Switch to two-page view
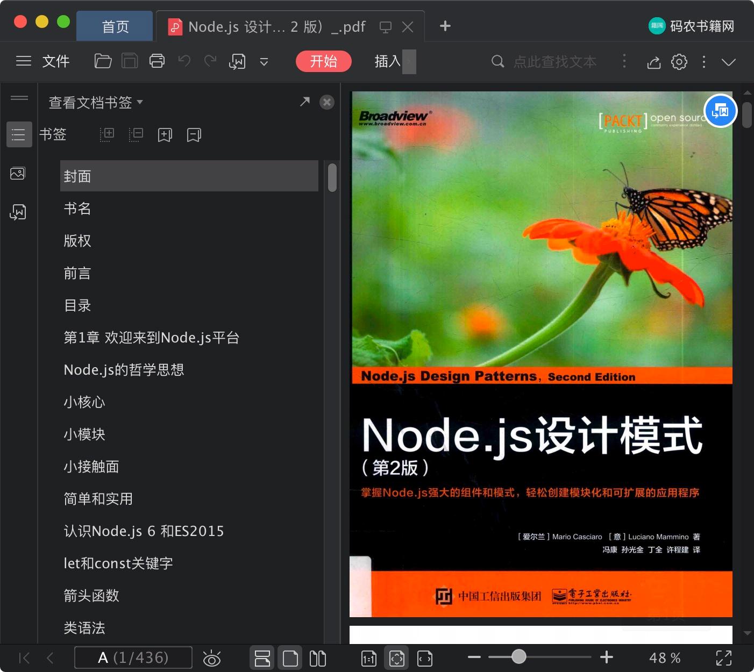754x672 pixels. click(318, 658)
